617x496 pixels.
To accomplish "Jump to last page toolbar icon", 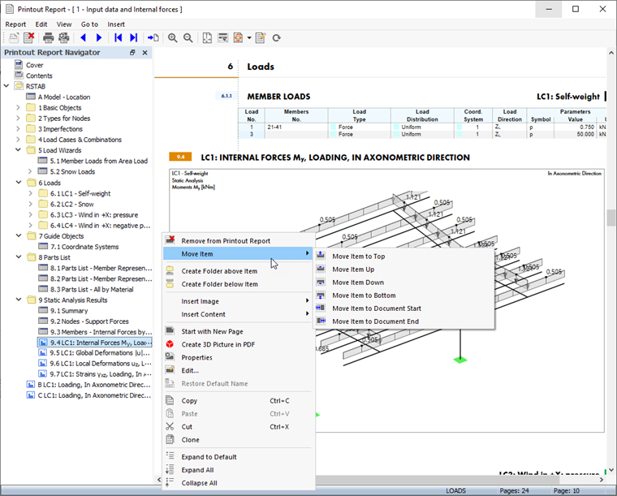I will click(x=134, y=38).
